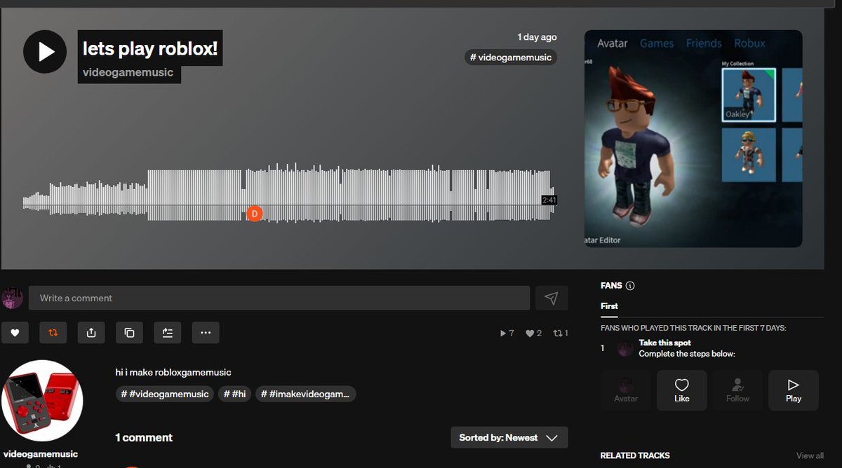Play the track lets play roblox!
The width and height of the screenshot is (842, 468).
pyautogui.click(x=45, y=51)
